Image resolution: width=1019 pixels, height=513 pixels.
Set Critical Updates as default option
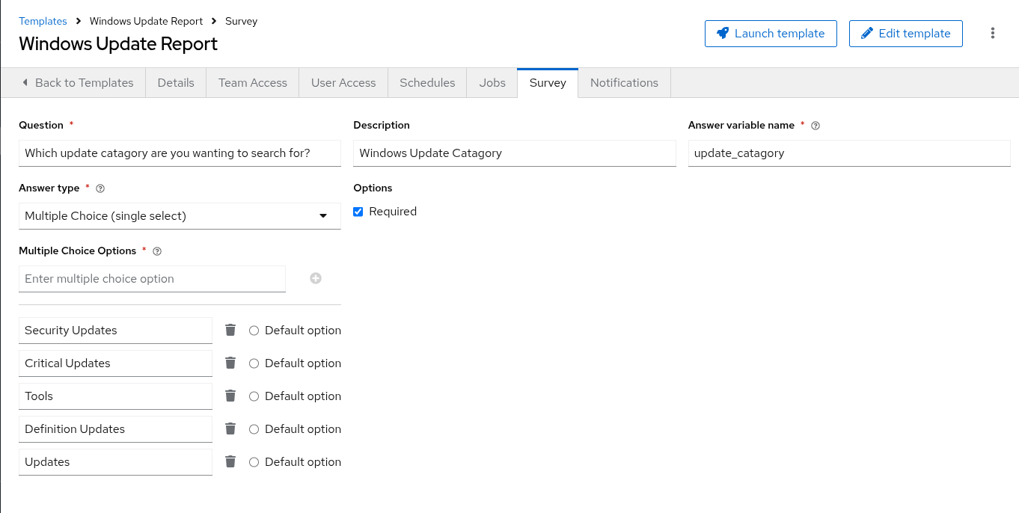[254, 363]
